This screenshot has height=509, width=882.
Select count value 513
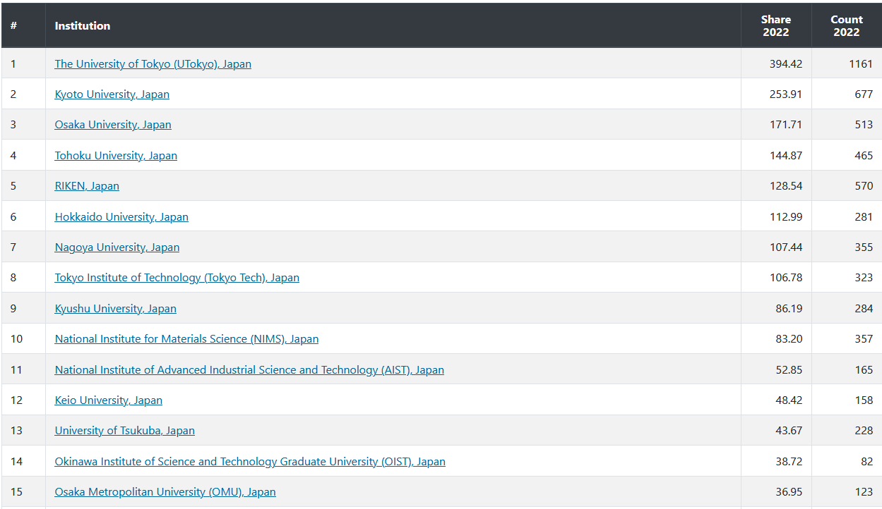pyautogui.click(x=864, y=125)
